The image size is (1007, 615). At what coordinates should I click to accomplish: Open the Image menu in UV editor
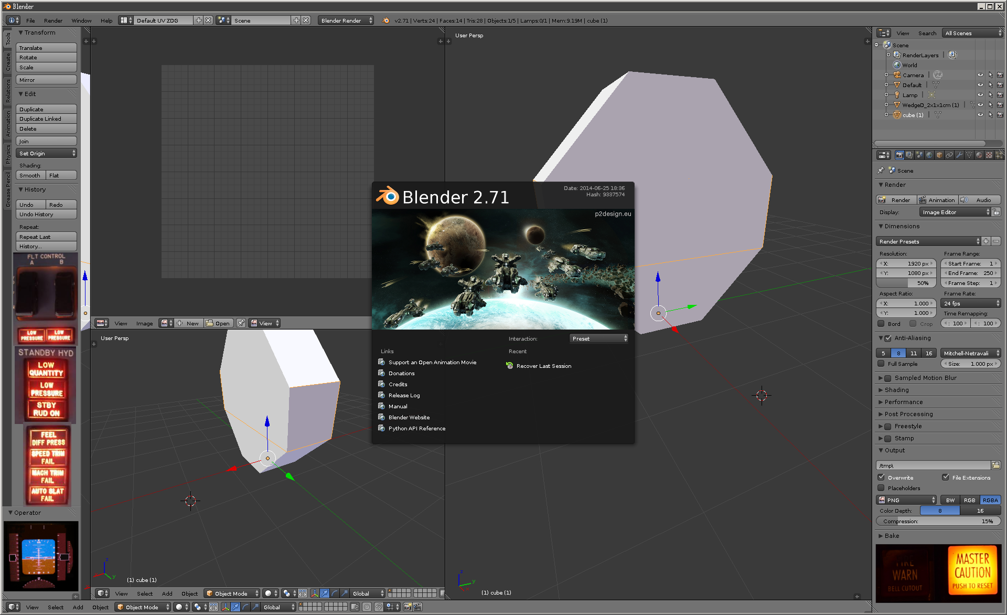(144, 323)
